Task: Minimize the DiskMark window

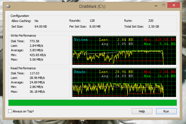Action: pyautogui.click(x=156, y=5)
